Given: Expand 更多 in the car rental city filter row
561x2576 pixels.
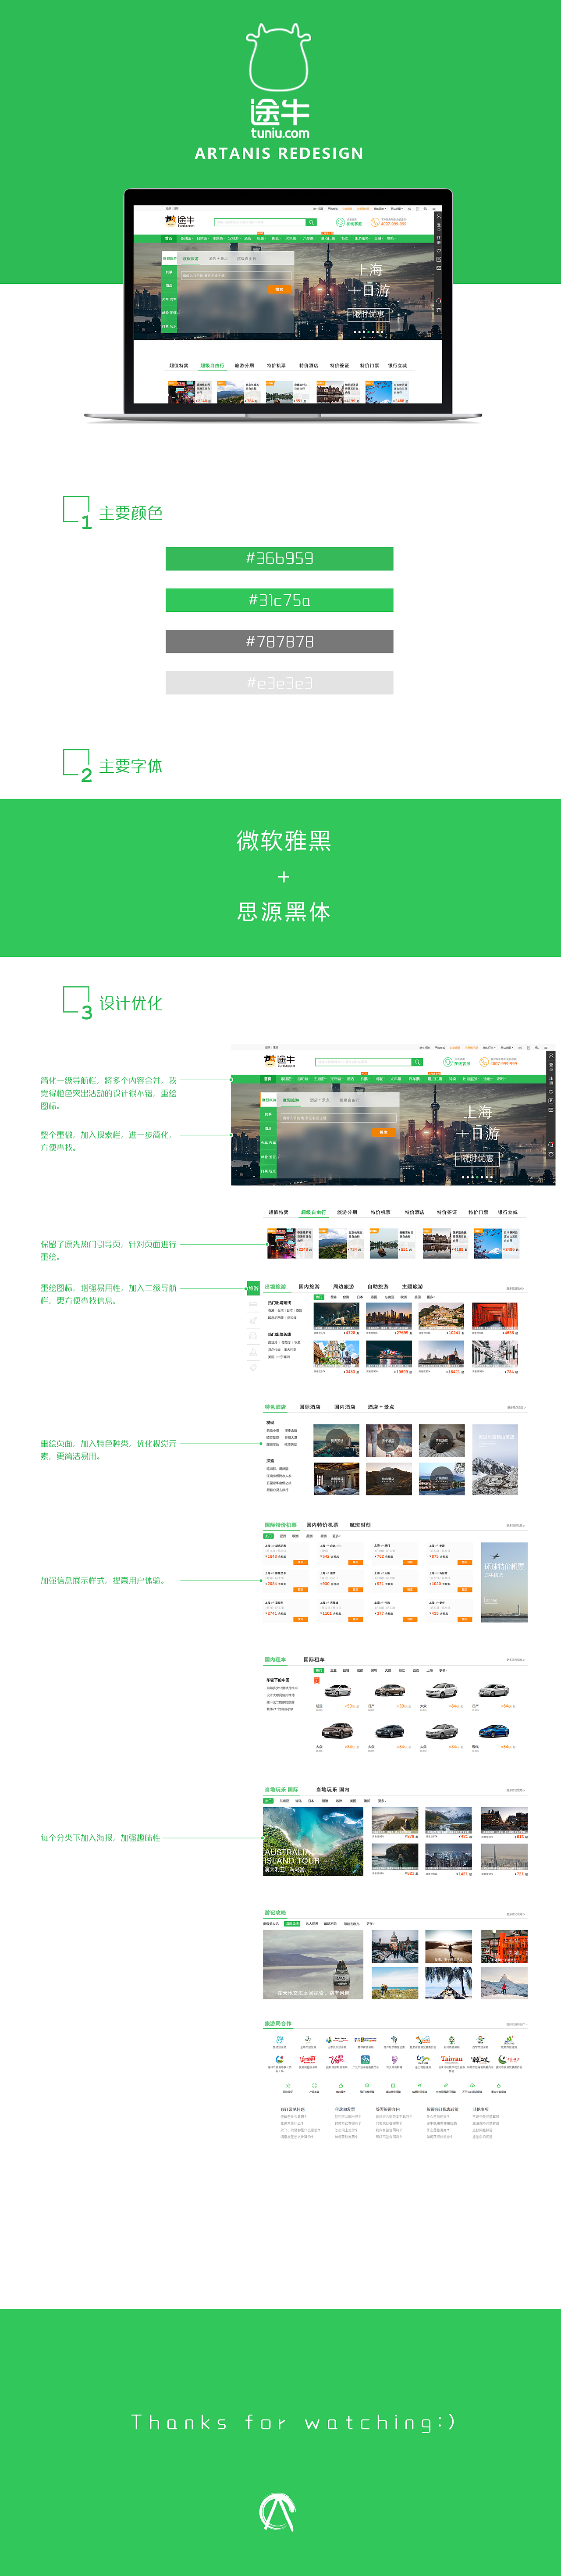Looking at the screenshot, I should tap(443, 1670).
